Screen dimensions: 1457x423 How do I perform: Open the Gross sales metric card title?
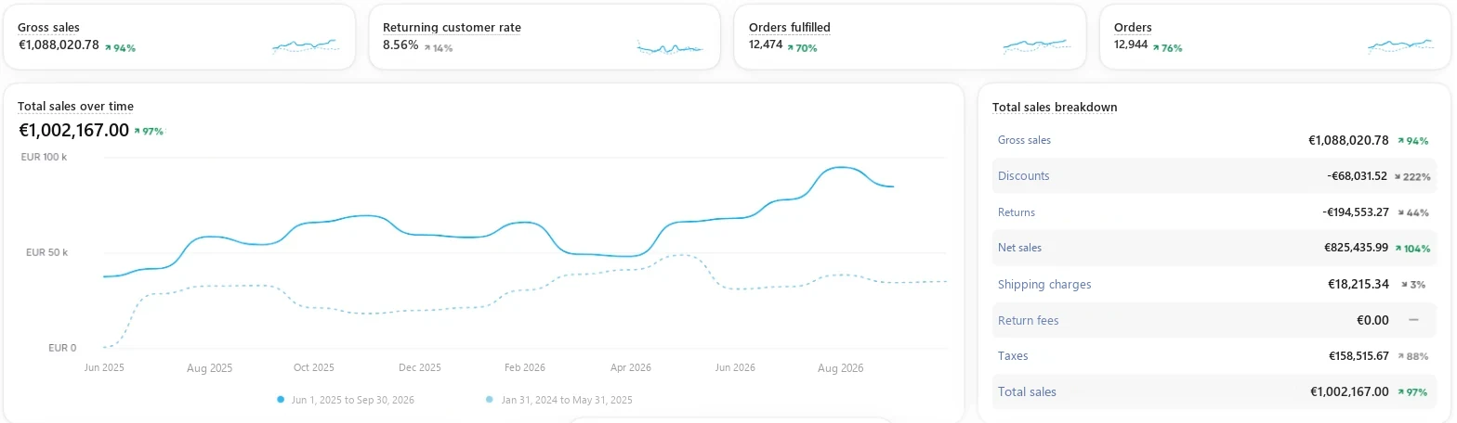coord(48,28)
